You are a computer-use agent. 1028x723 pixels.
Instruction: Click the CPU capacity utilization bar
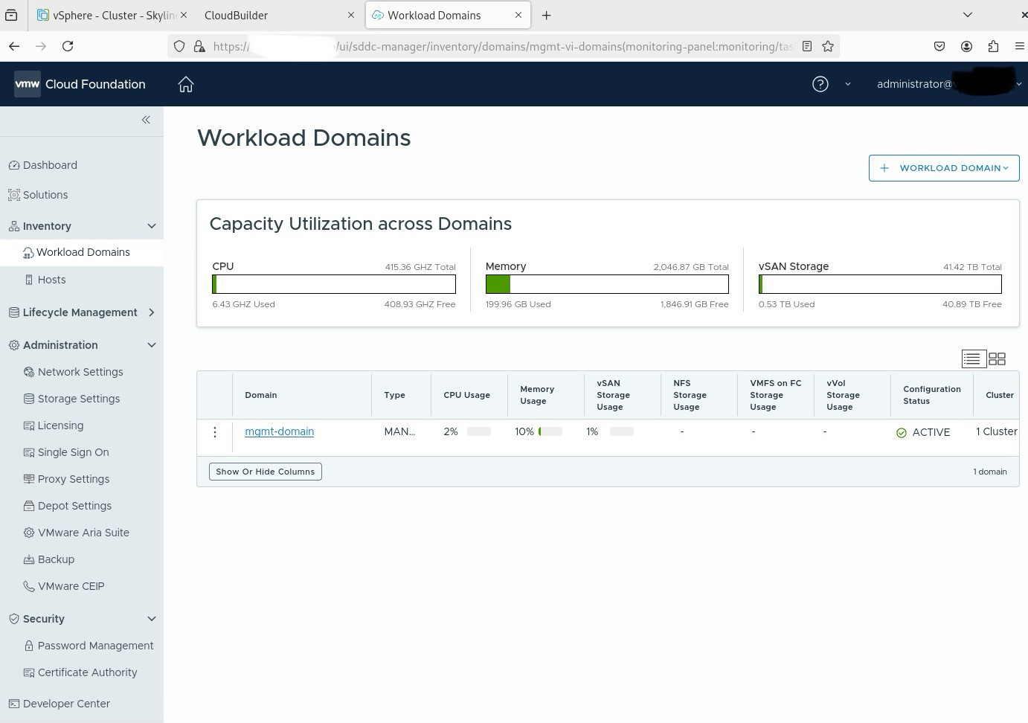pyautogui.click(x=334, y=284)
